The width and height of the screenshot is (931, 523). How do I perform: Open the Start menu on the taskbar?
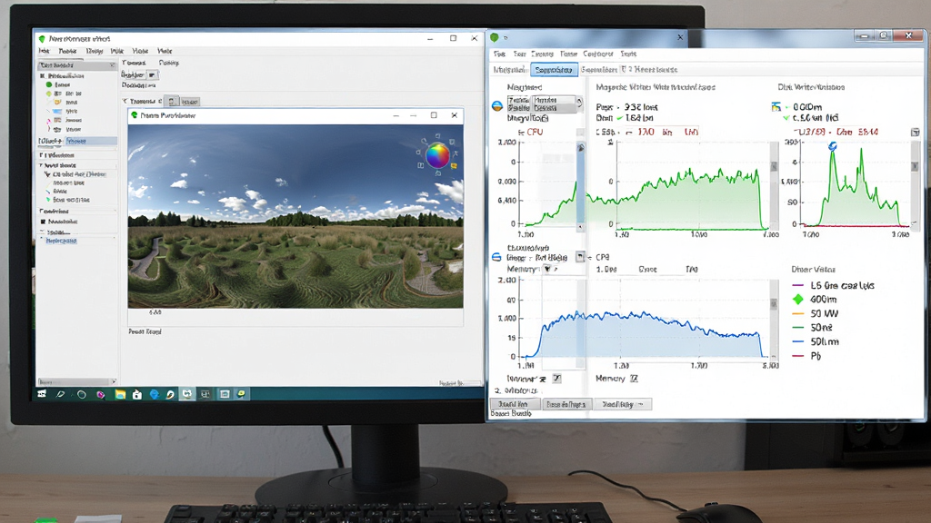pos(42,394)
